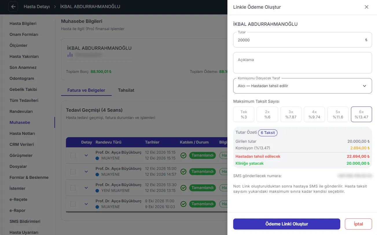Pick 6x %13.47 installment option

[x=361, y=114]
